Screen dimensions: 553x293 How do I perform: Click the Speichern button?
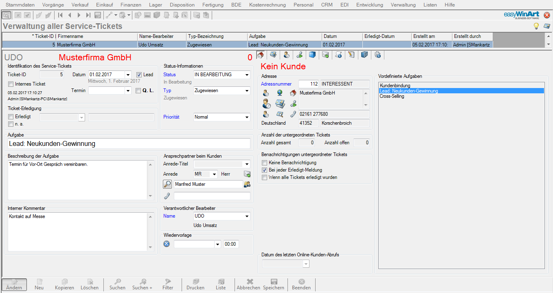tap(274, 284)
